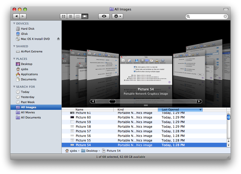Screen dimensions: 241x174
Task: Click the cover just left of center
Action: [103, 65]
